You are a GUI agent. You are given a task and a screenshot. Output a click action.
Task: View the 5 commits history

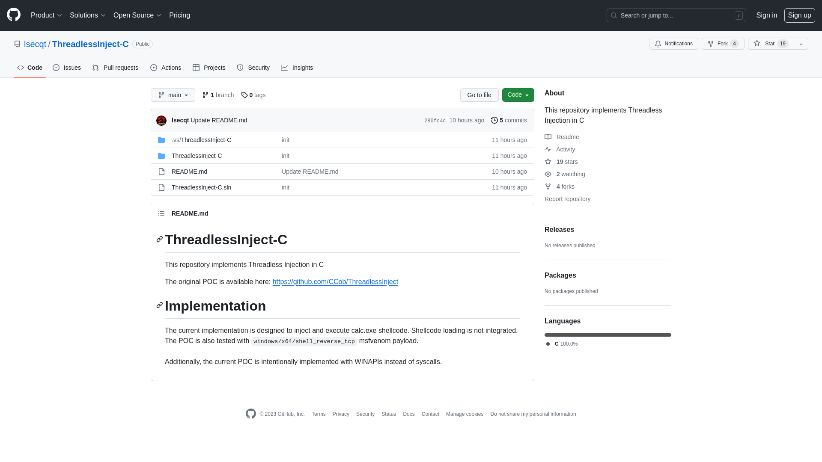click(x=509, y=120)
